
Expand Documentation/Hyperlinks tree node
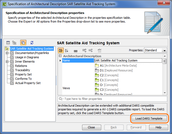[x=7, y=53]
